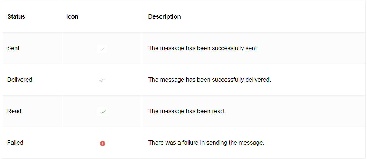Click the red exclamation Failed icon

(x=102, y=144)
